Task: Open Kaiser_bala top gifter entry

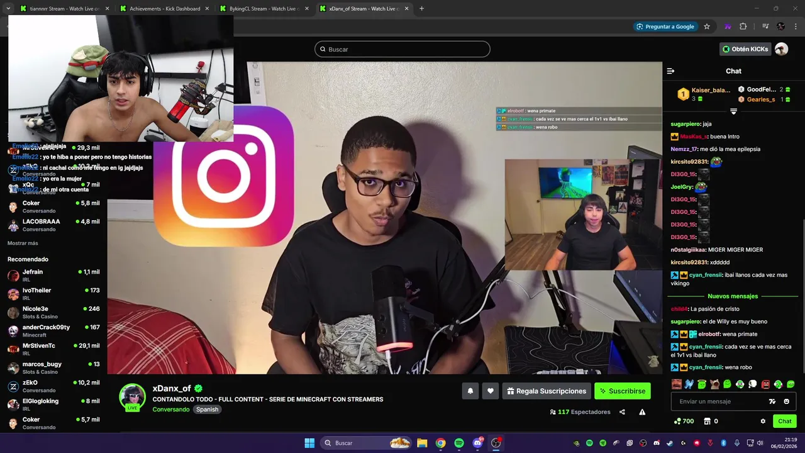Action: coord(704,94)
